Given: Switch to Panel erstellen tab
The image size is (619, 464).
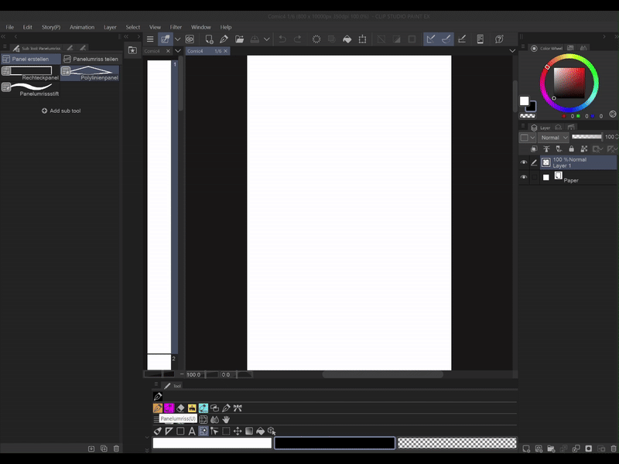Looking at the screenshot, I should tap(31, 59).
